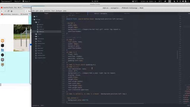Open programs.html in project tree
This screenshot has height=107, width=190.
click(x=42, y=58)
